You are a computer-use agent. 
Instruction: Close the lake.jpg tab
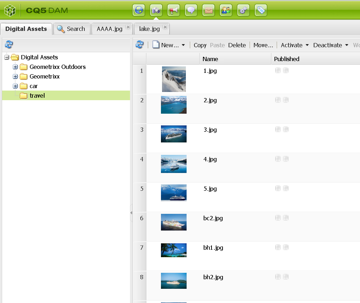(165, 27)
